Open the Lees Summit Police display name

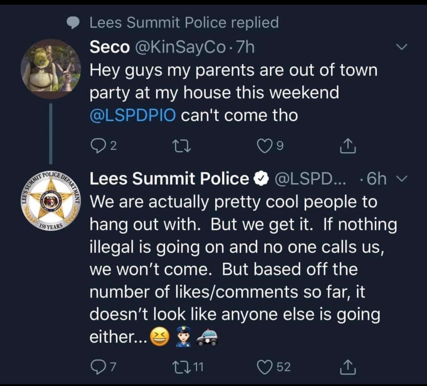(169, 179)
